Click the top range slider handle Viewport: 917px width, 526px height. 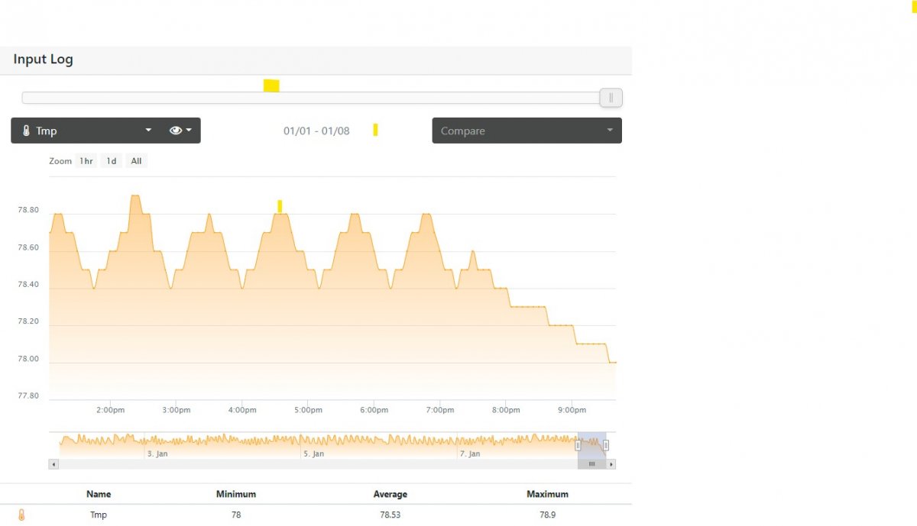tap(611, 98)
